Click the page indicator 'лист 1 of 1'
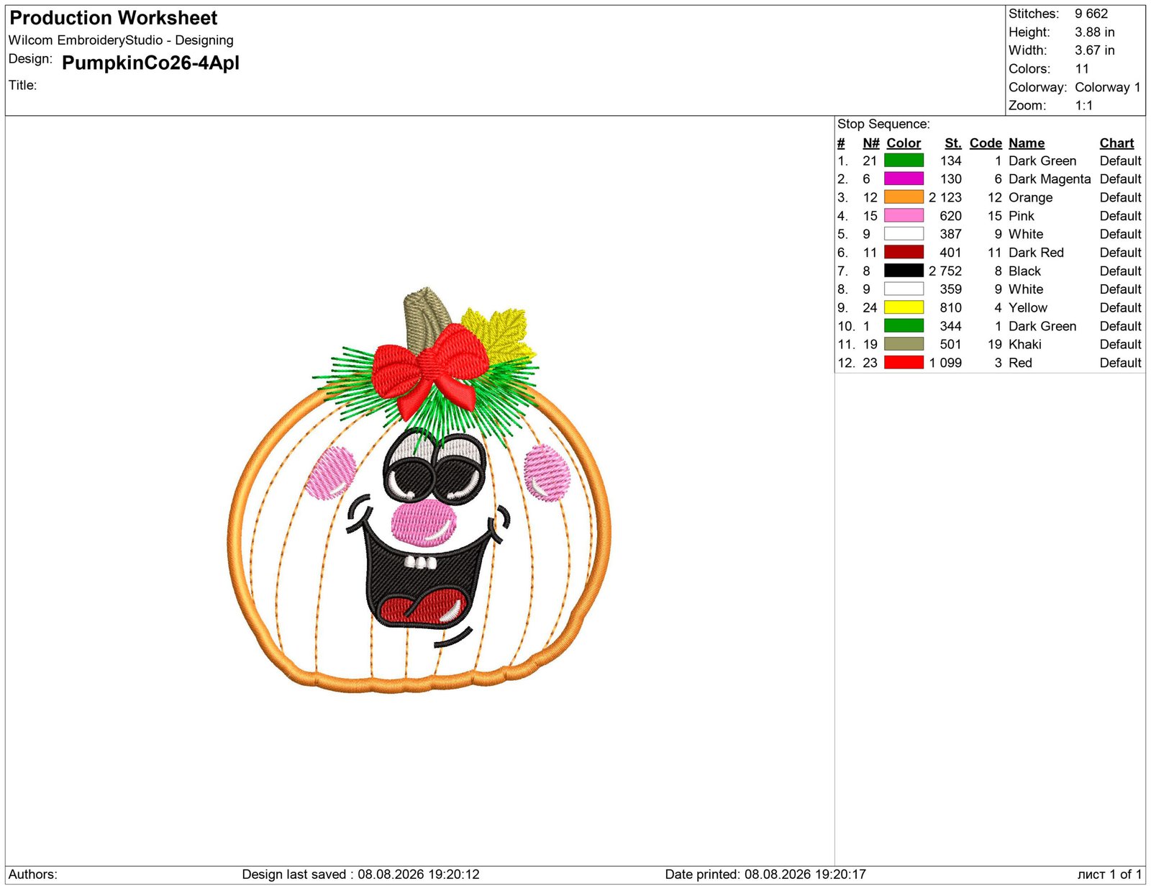The image size is (1151, 886). pyautogui.click(x=1109, y=874)
